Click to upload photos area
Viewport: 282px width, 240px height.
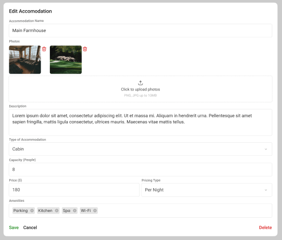click(141, 89)
